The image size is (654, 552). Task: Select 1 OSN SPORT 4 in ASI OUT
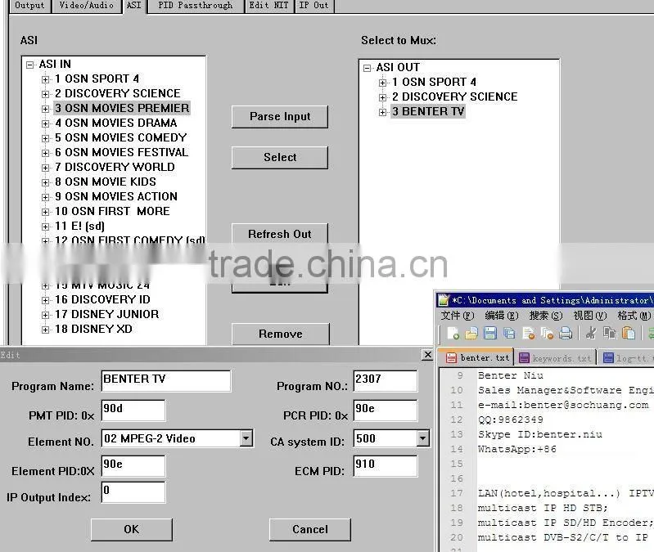pyautogui.click(x=434, y=83)
